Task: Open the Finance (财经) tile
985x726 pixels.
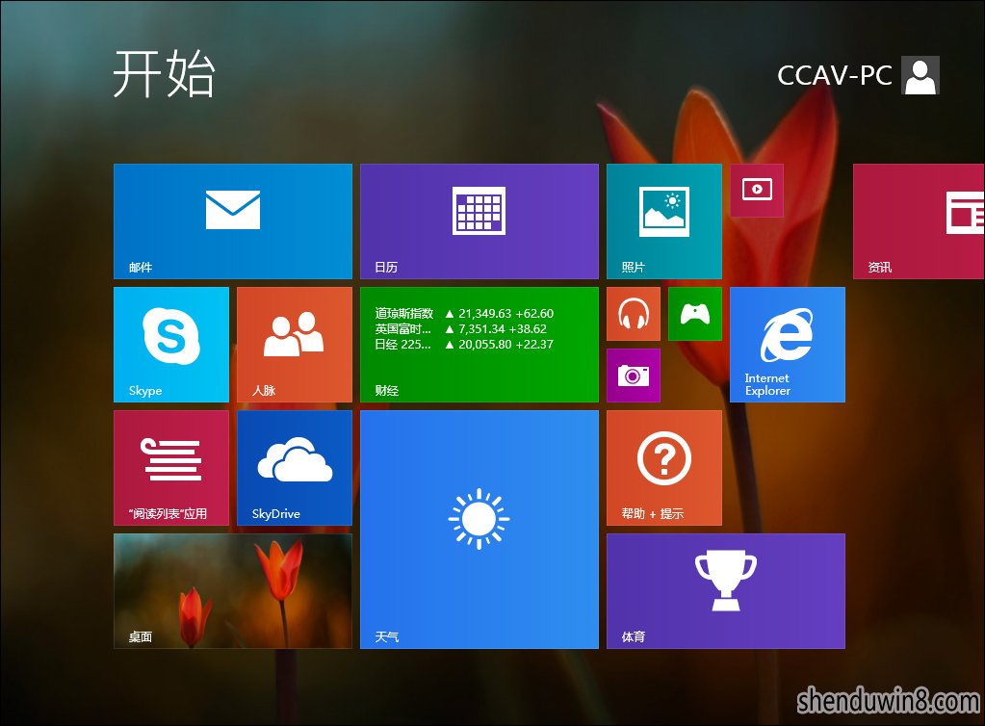Action: 480,344
